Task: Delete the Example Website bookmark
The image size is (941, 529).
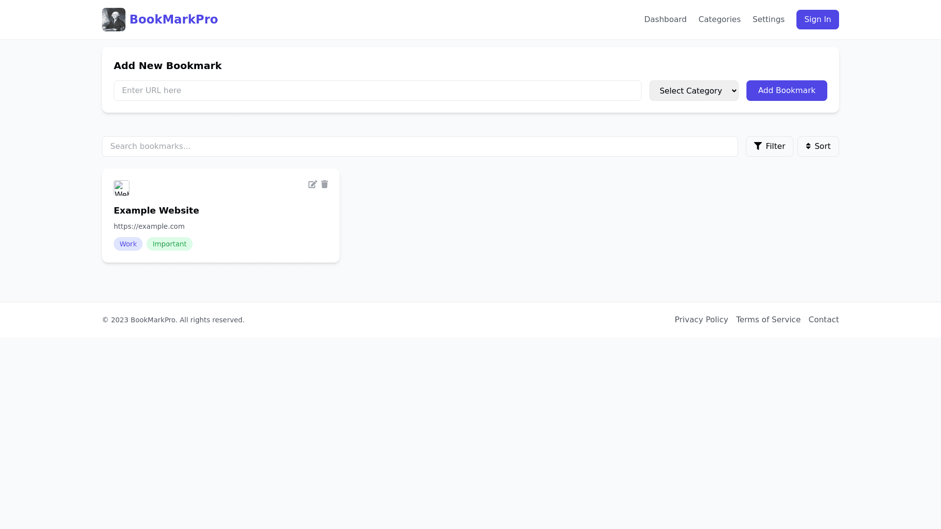Action: (324, 185)
